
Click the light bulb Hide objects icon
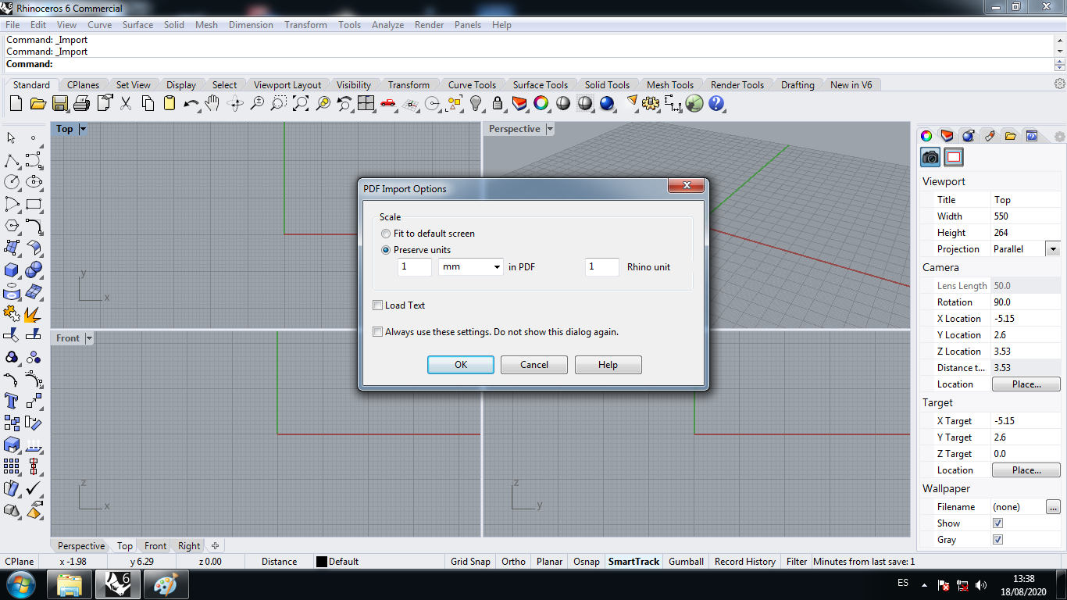point(476,103)
